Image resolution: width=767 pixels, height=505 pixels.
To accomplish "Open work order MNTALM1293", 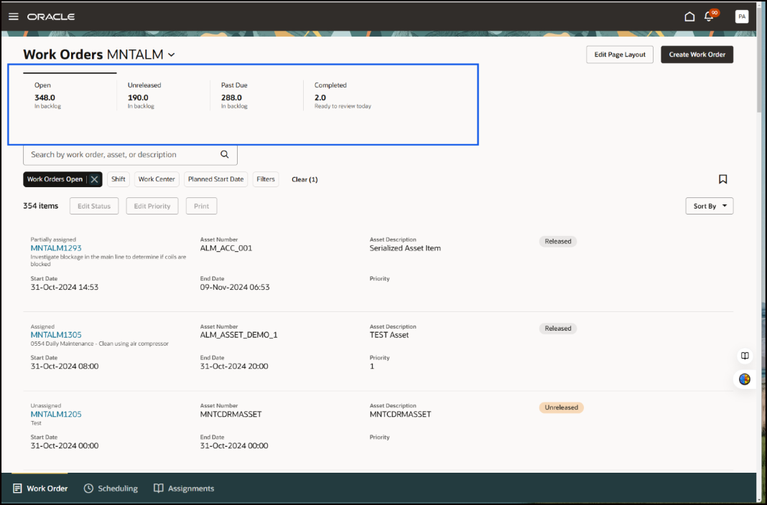I will pos(56,248).
